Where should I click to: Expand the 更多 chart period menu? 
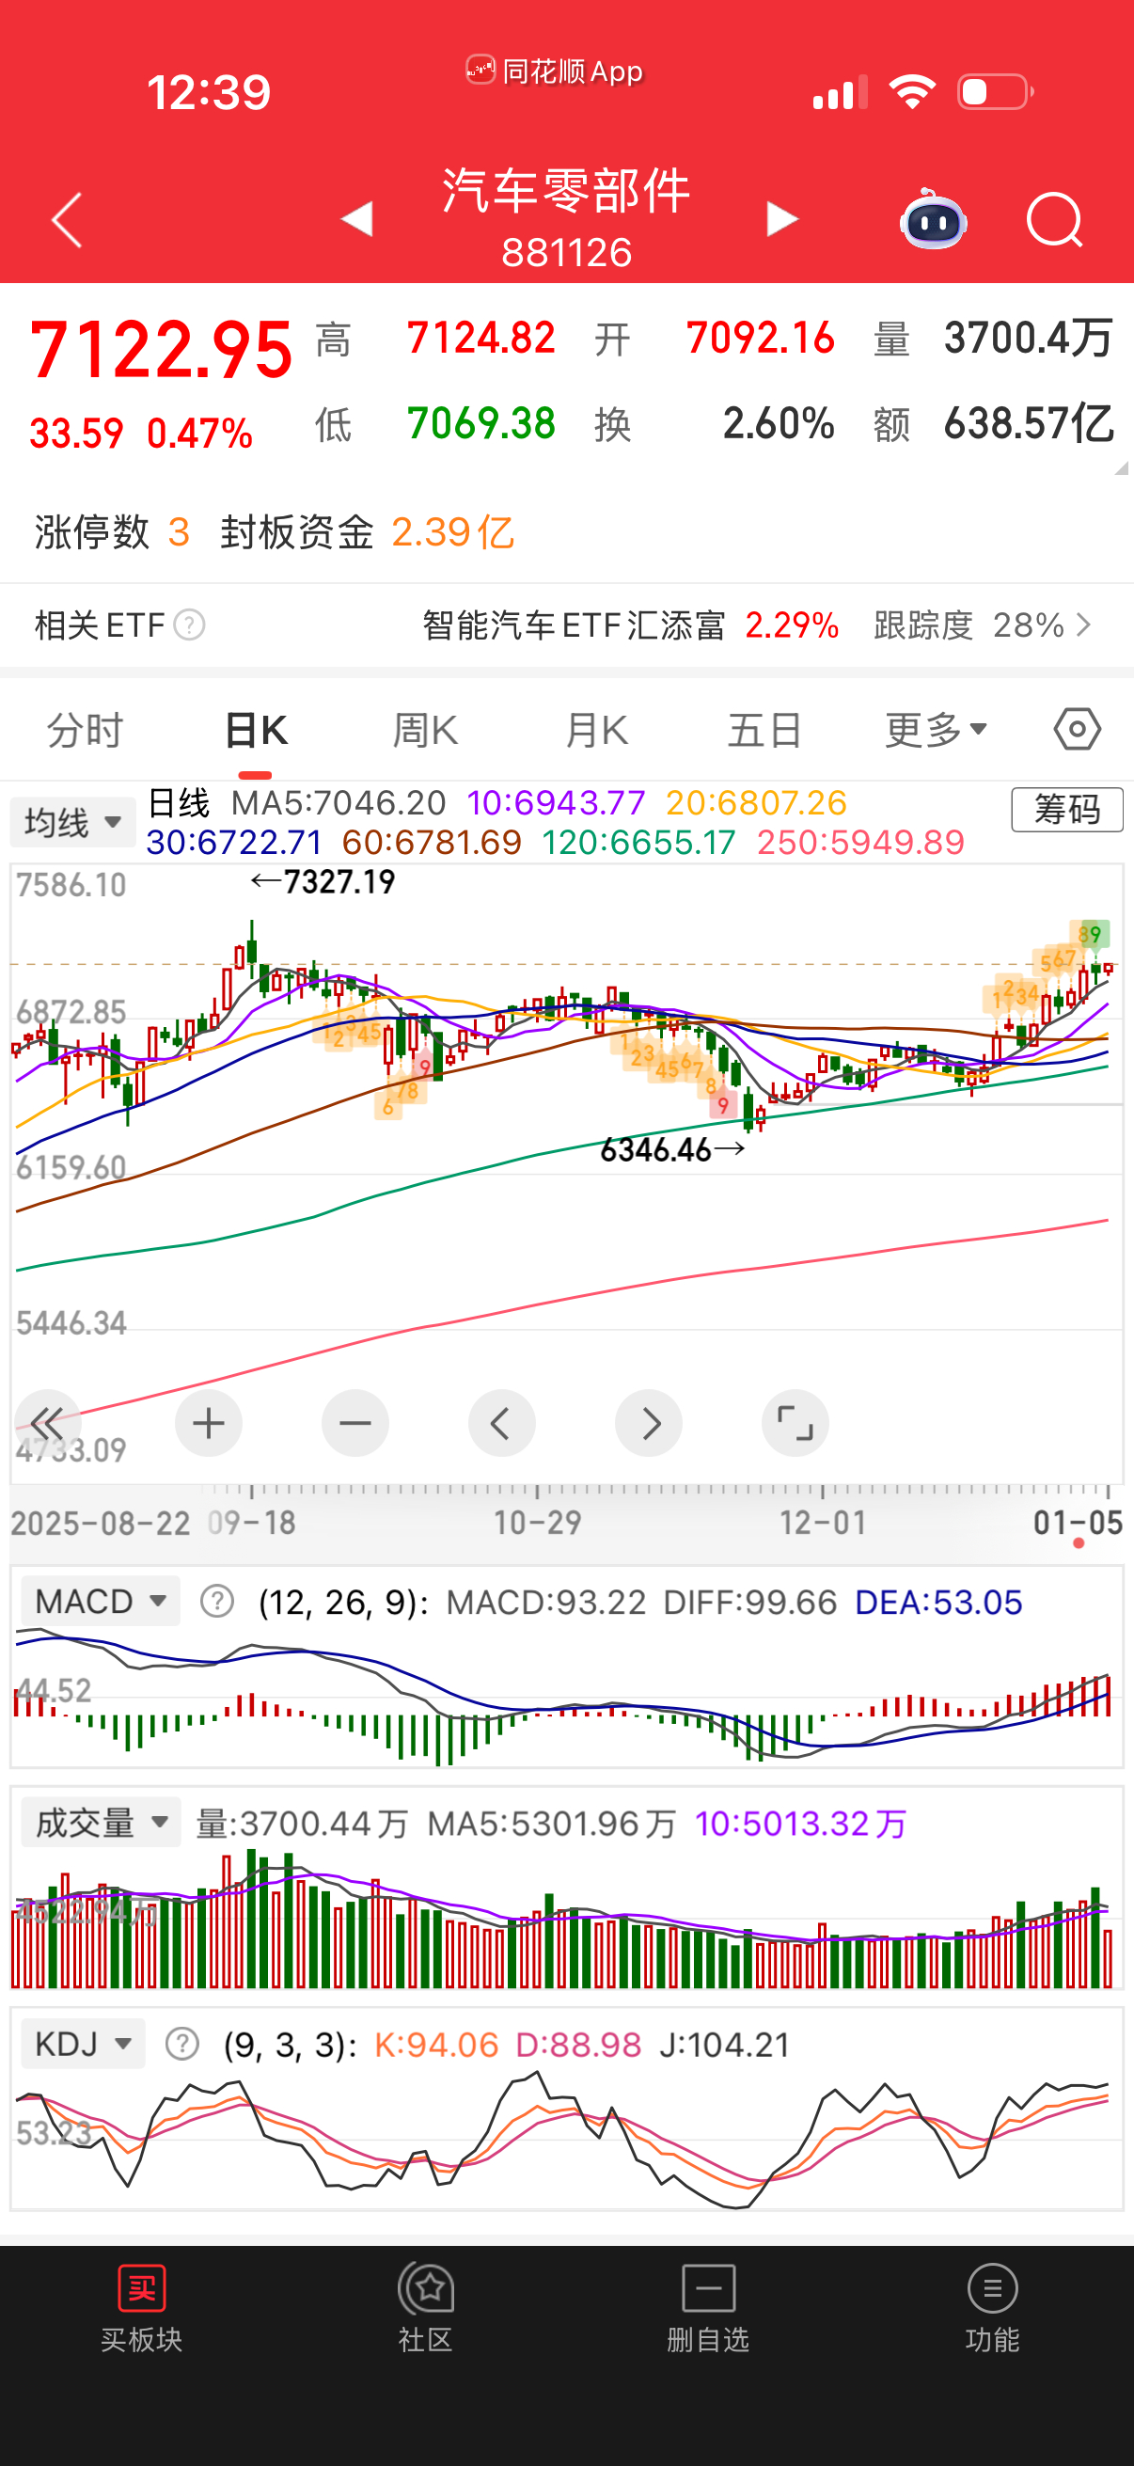(936, 730)
